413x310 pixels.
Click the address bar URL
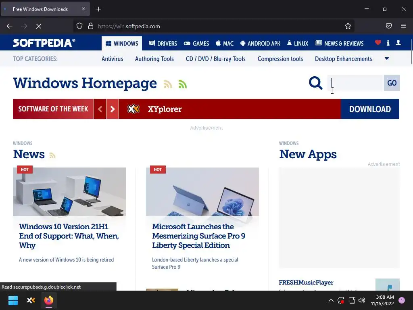pyautogui.click(x=129, y=26)
